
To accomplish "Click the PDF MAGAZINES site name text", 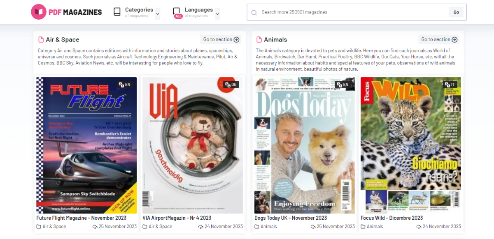I will pyautogui.click(x=75, y=12).
